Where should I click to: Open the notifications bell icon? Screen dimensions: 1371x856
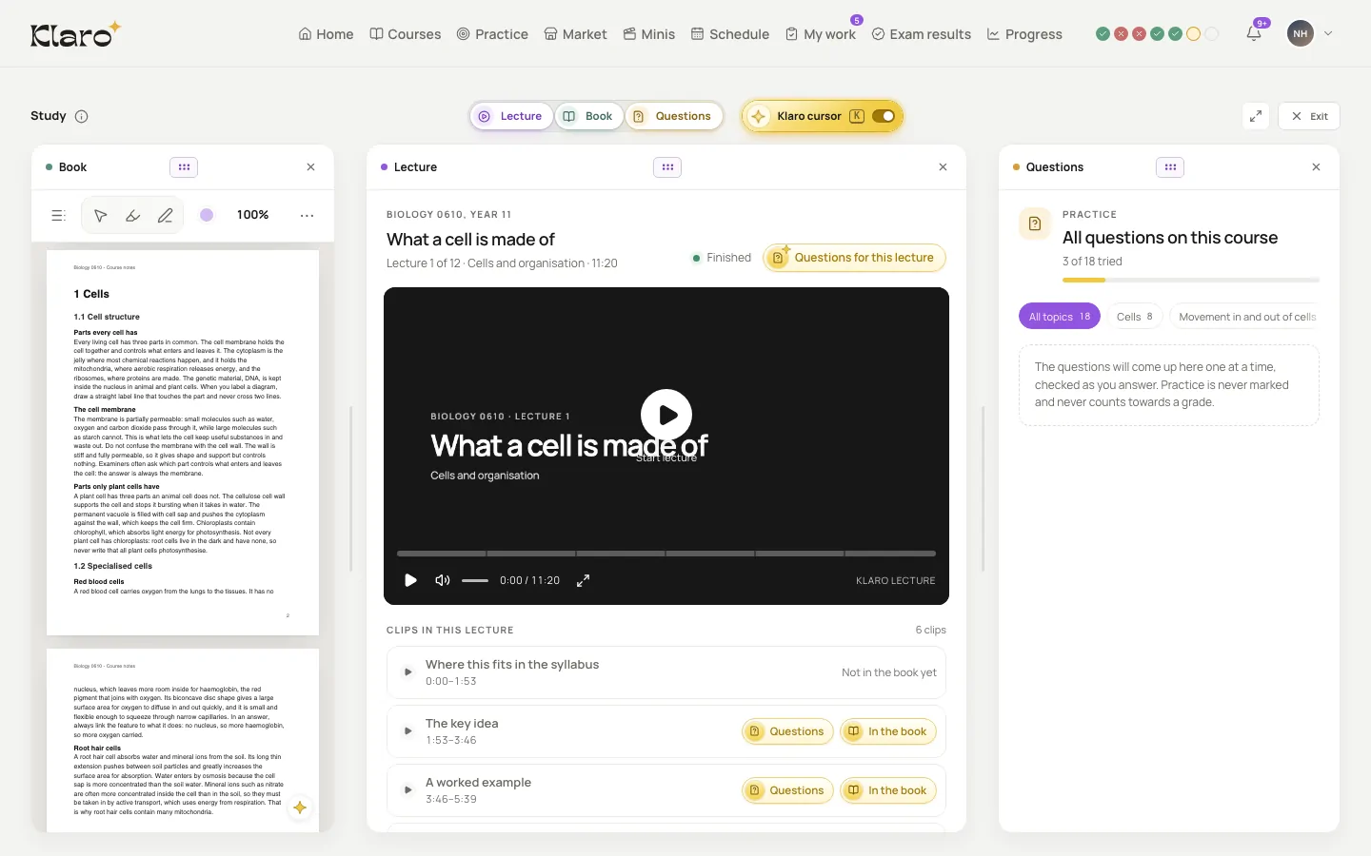coord(1254,34)
